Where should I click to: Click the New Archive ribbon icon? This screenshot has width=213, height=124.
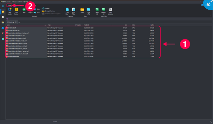pos(10,9)
